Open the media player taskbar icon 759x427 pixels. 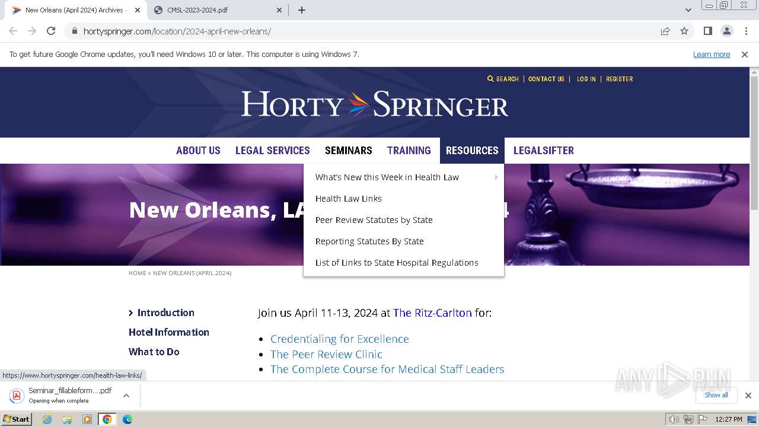pyautogui.click(x=87, y=419)
